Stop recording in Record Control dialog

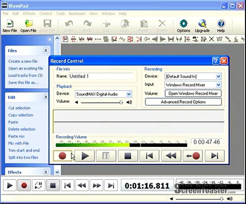tap(128, 156)
